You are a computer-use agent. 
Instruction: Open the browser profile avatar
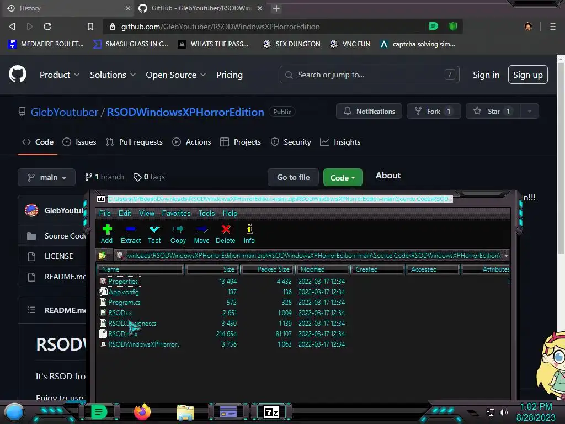coord(528,26)
